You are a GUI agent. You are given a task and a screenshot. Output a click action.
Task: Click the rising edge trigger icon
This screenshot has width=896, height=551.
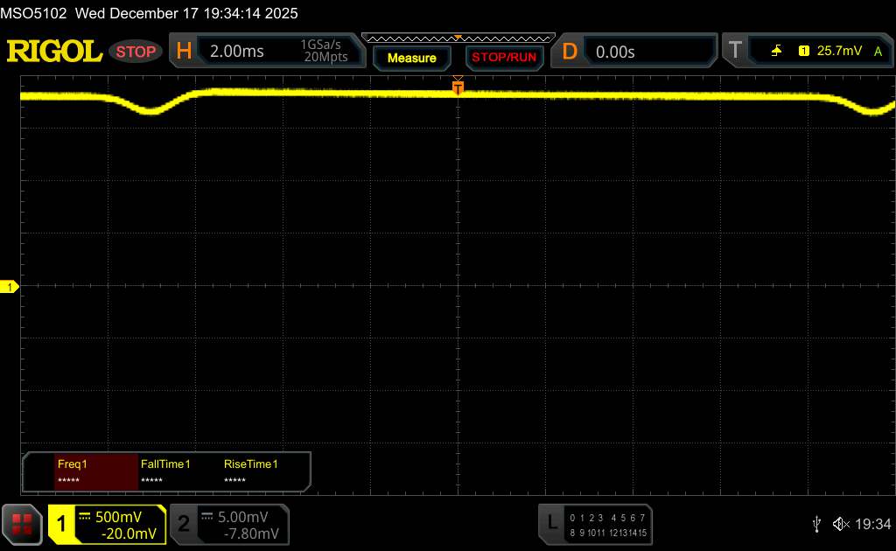776,52
